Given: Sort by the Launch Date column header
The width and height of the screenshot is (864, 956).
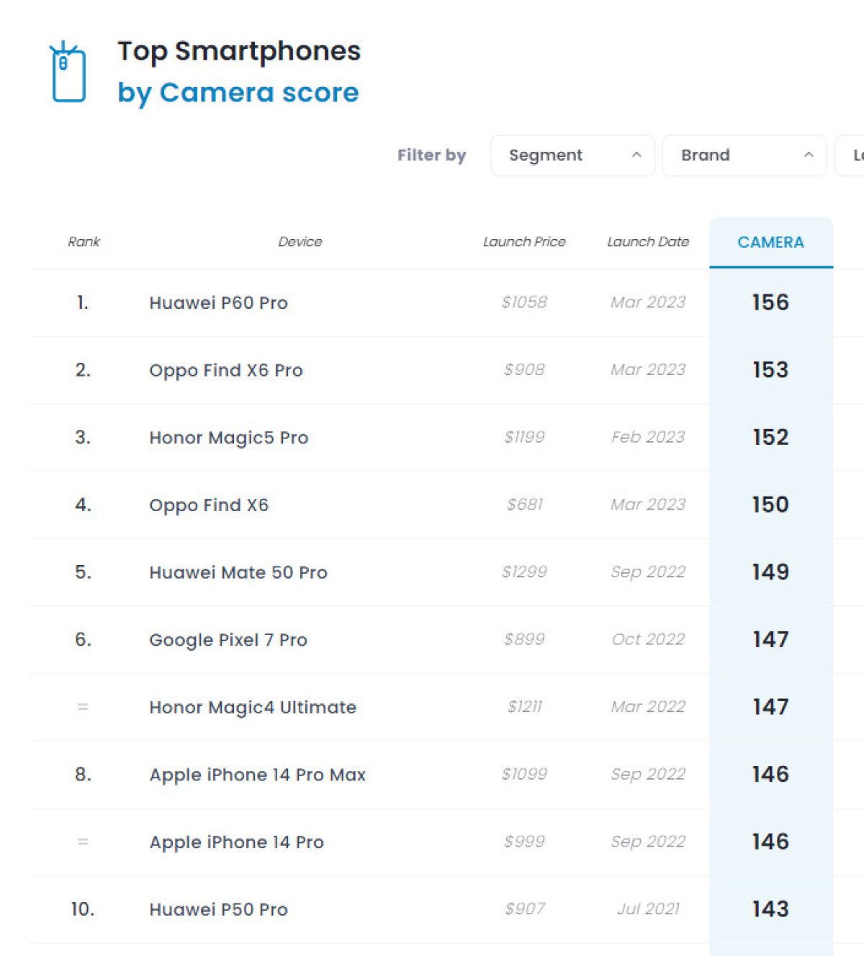Looking at the screenshot, I should click(x=647, y=242).
